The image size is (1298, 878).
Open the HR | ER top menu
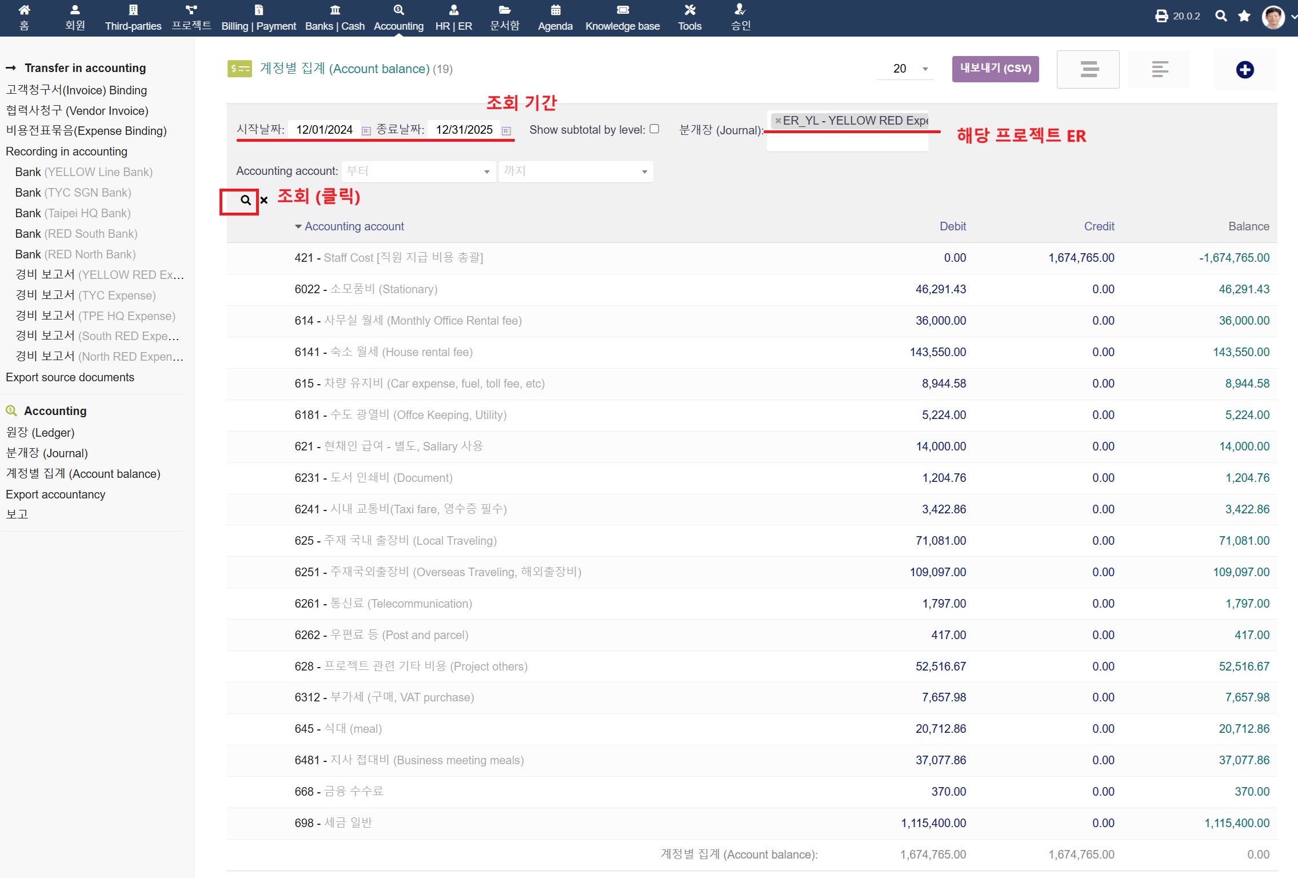453,17
